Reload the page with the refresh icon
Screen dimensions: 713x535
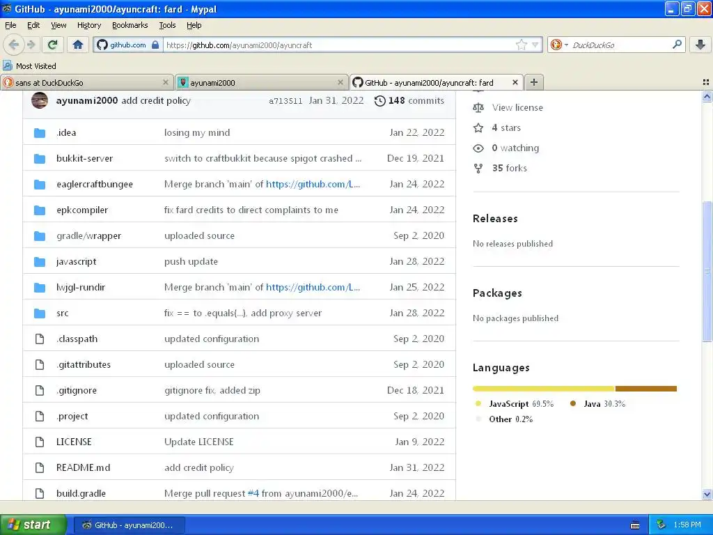(x=53, y=45)
